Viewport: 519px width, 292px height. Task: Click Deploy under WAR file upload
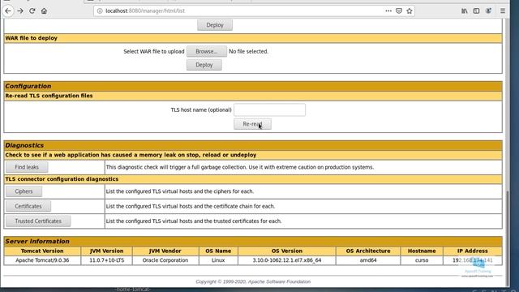click(x=204, y=65)
